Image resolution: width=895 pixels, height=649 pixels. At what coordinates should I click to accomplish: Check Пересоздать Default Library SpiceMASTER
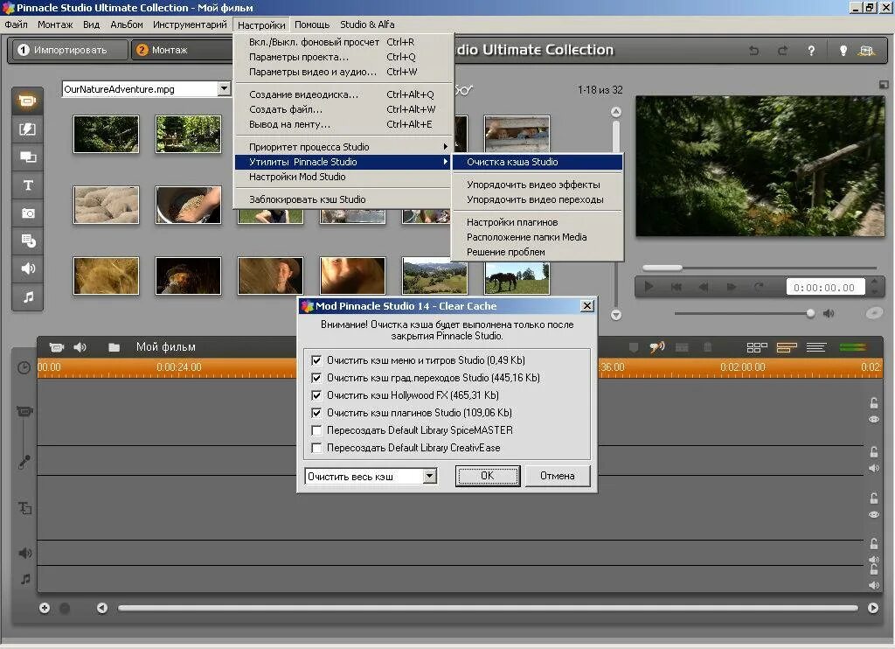click(316, 430)
